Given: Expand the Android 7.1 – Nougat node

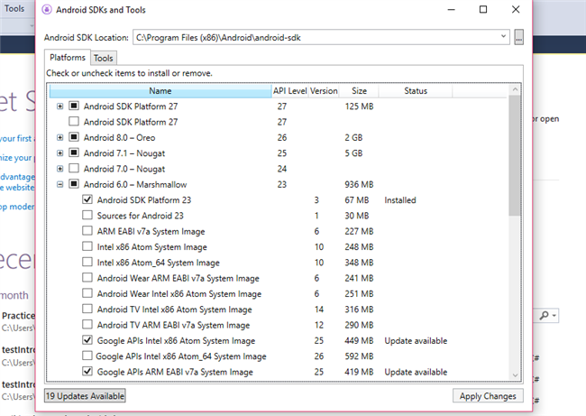Looking at the screenshot, I should point(60,153).
